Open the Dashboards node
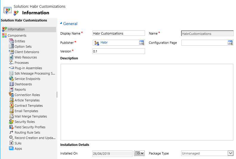 [x=23, y=84]
